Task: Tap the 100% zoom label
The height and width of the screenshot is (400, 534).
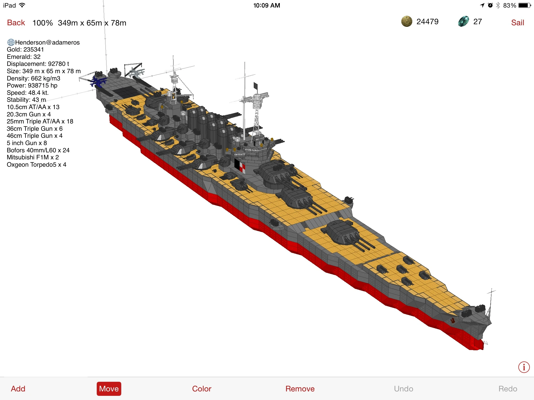Action: pos(43,23)
